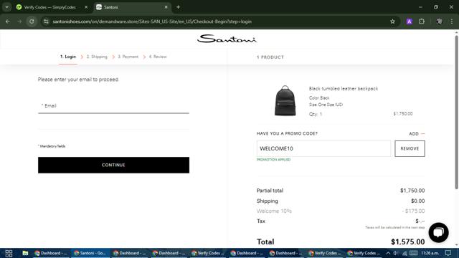Image resolution: width=459 pixels, height=258 pixels.
Task: Focus the Email input field
Action: coord(113,106)
